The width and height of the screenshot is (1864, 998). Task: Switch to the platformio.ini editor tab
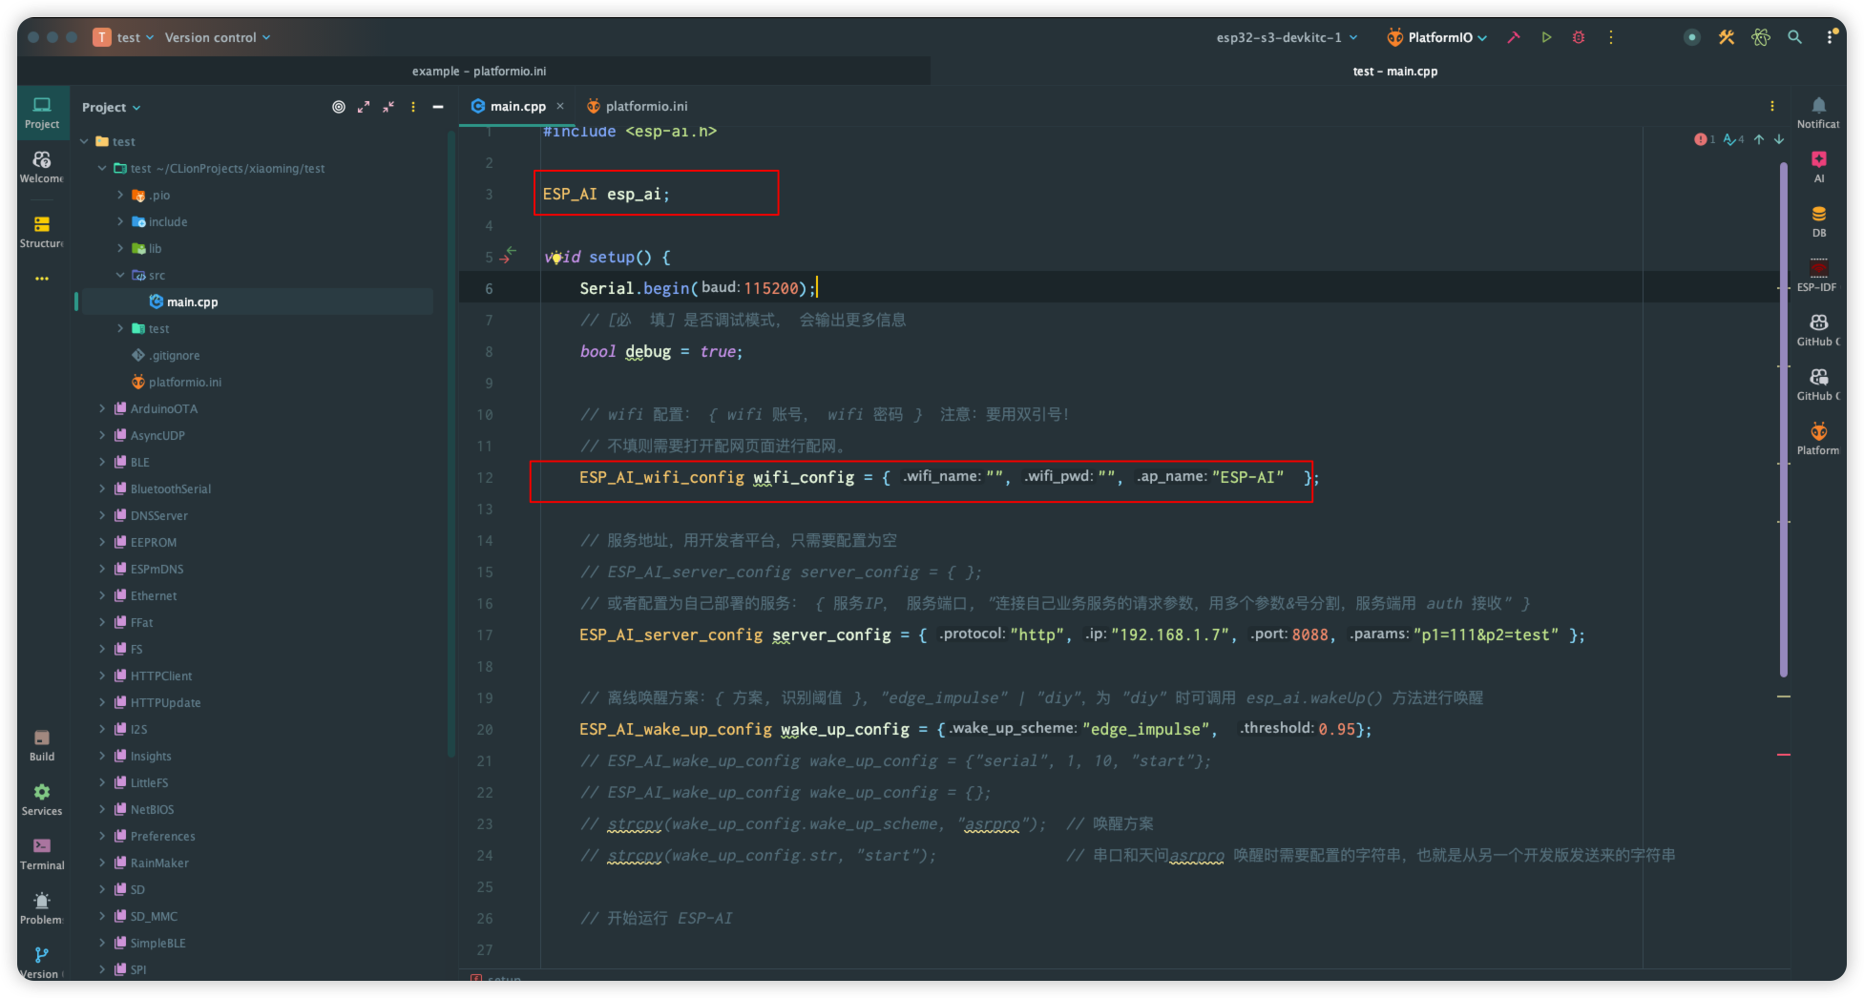point(638,106)
